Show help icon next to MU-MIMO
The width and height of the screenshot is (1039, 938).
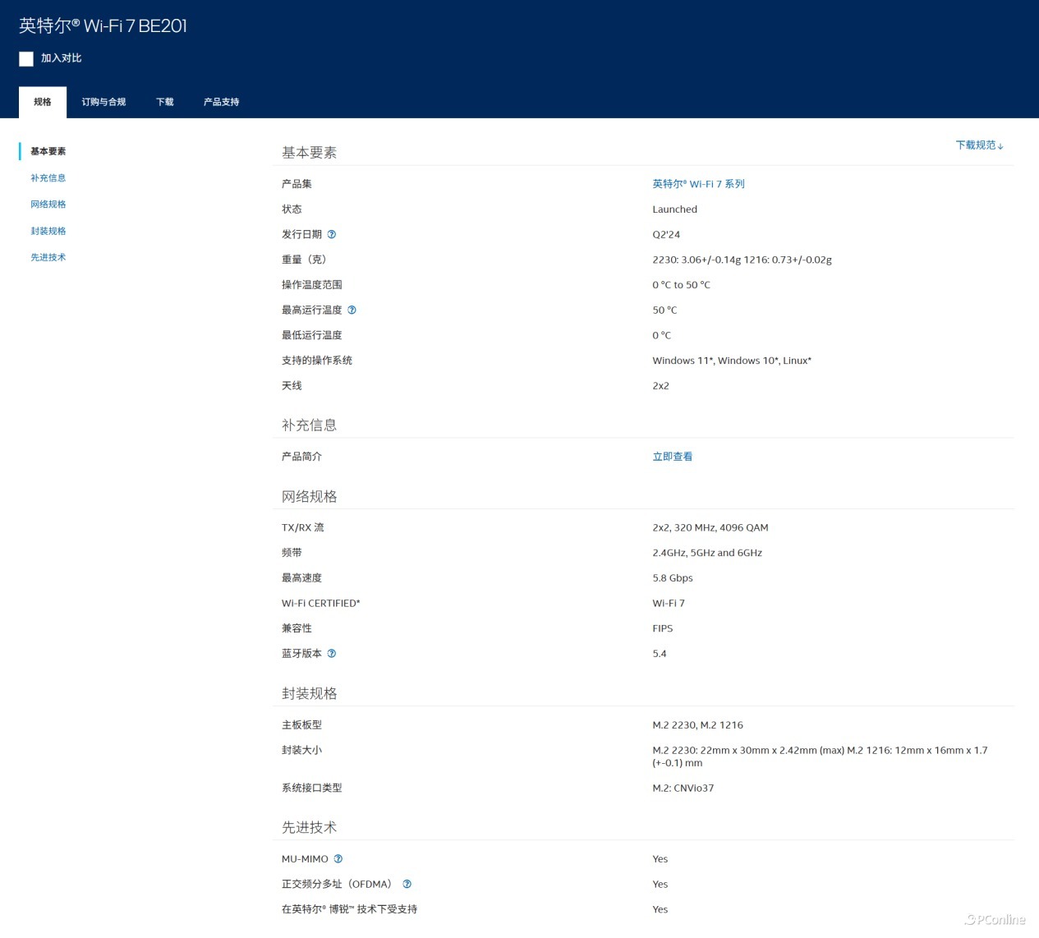tap(338, 859)
